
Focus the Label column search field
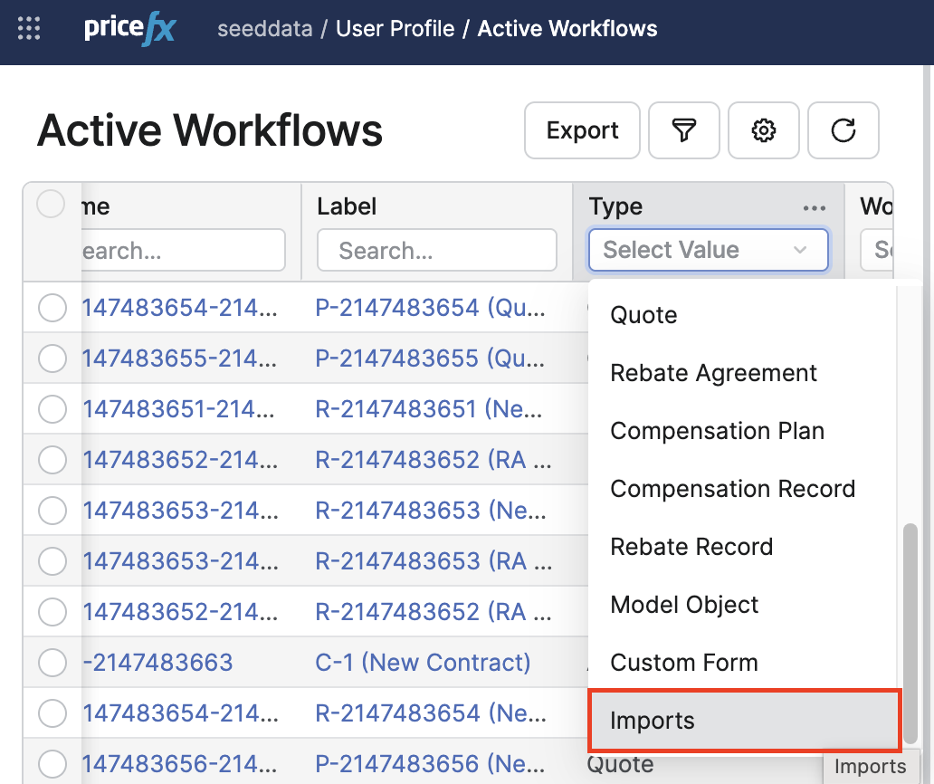coord(436,251)
